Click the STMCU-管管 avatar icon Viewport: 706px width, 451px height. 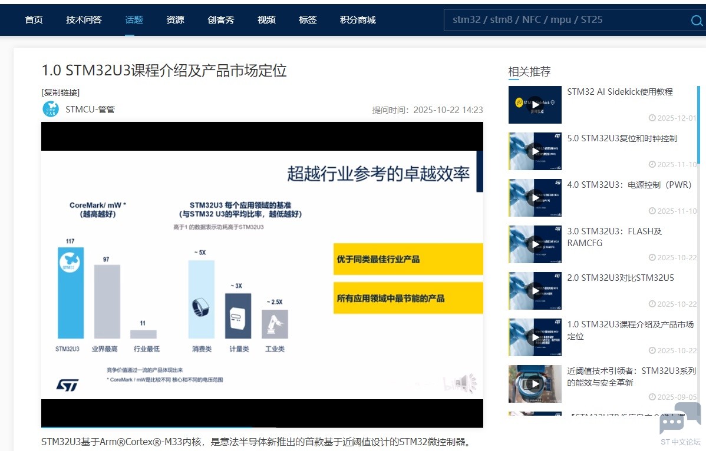tap(51, 110)
